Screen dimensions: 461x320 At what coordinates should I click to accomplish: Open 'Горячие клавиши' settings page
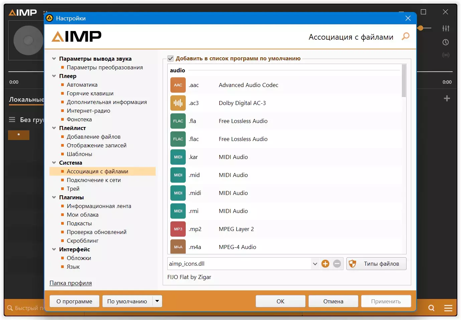click(x=90, y=93)
